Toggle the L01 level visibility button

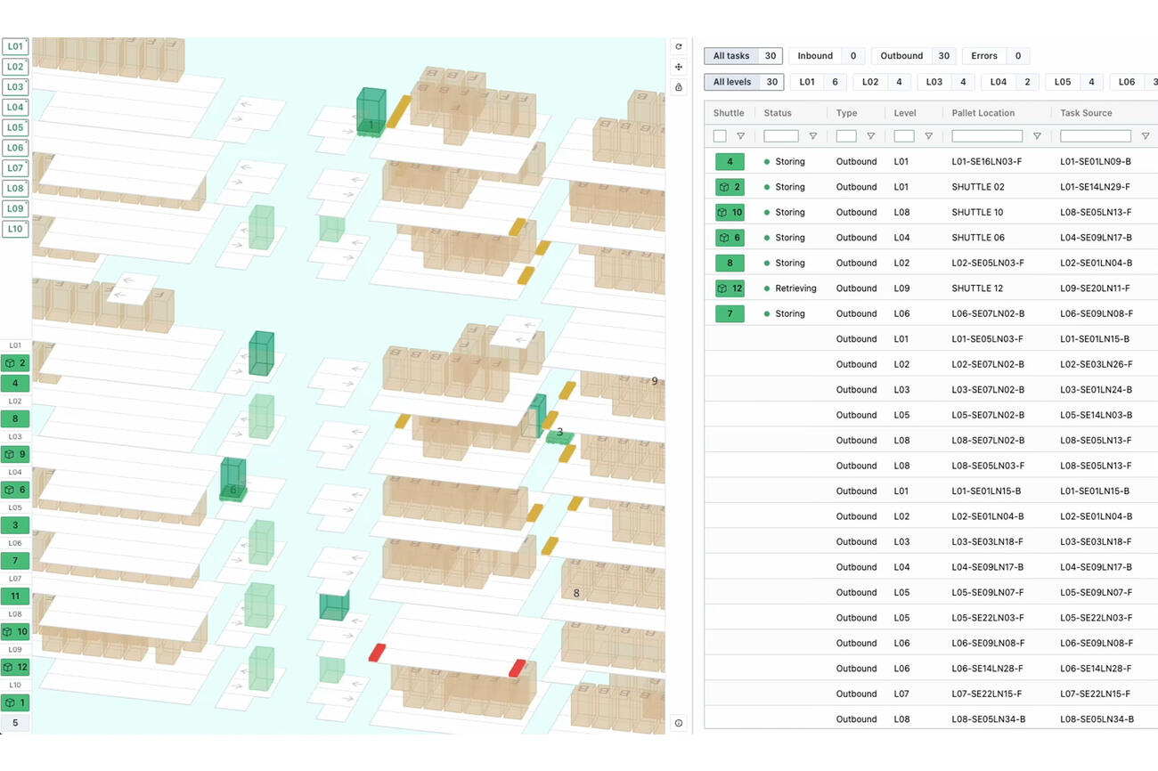click(x=15, y=46)
